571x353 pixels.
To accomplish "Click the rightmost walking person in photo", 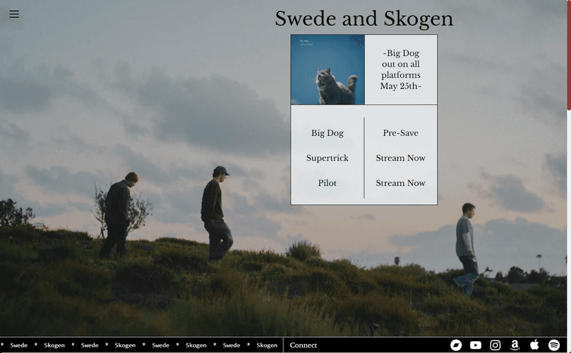I will pyautogui.click(x=467, y=248).
